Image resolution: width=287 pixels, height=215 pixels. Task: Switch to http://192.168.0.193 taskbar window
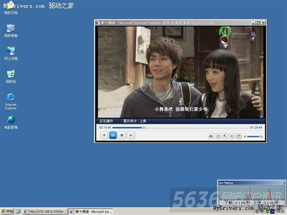tap(45, 211)
